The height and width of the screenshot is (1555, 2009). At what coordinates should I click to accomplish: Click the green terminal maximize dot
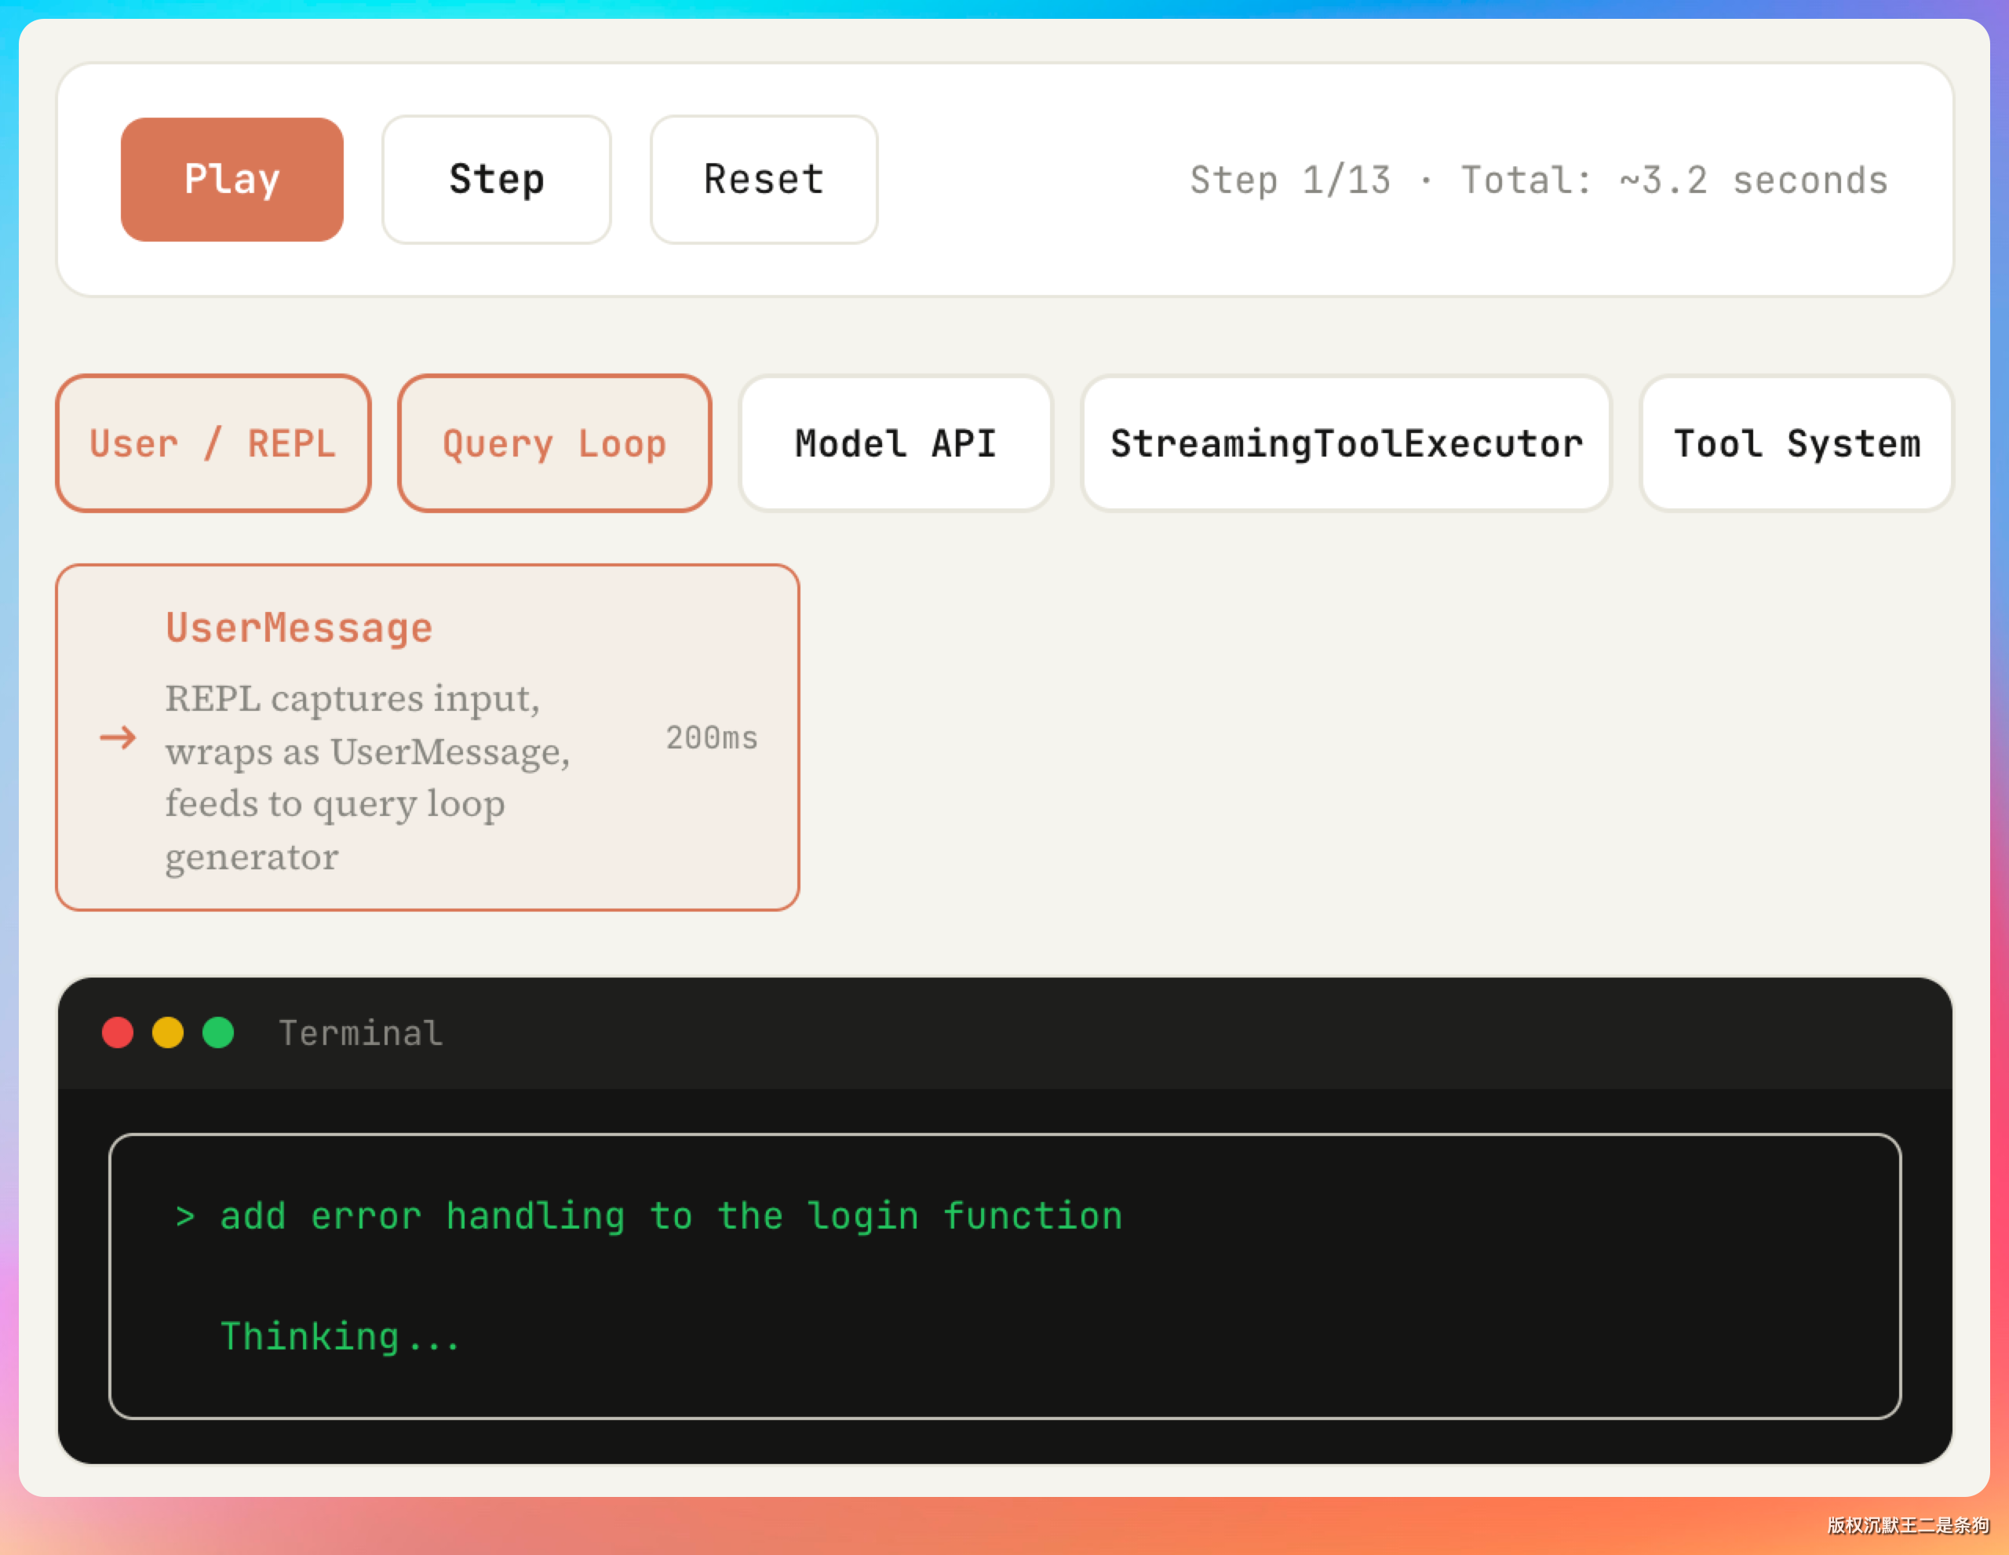(x=218, y=1032)
